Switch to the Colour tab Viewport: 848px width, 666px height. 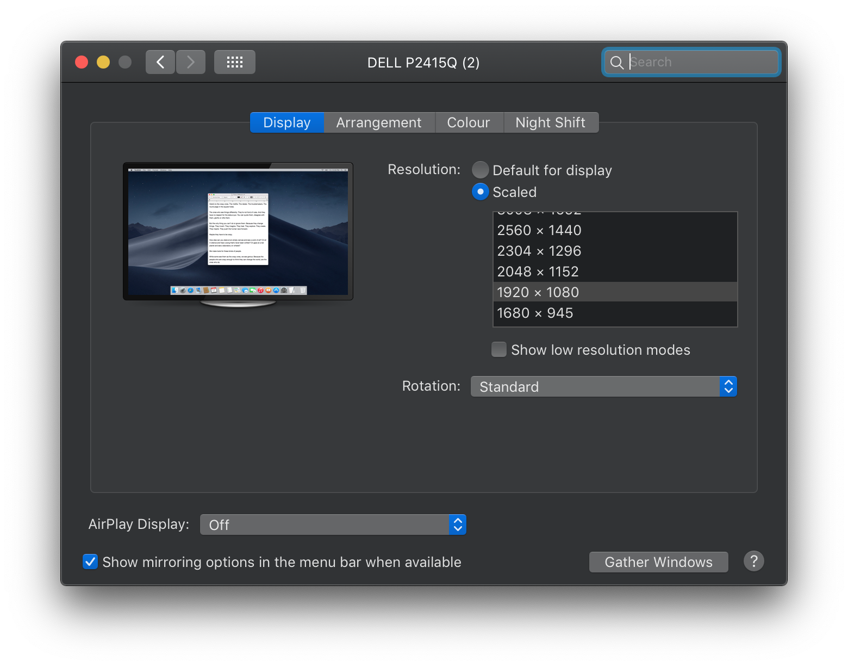point(469,122)
